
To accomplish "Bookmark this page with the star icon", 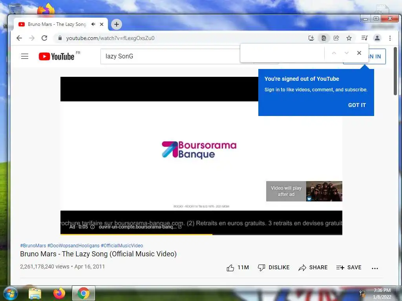I will coord(349,38).
